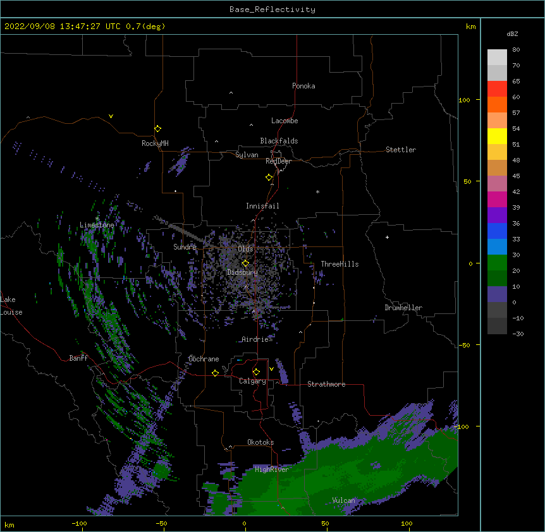545x532 pixels.
Task: Click the Calgary city label
Action: [252, 381]
